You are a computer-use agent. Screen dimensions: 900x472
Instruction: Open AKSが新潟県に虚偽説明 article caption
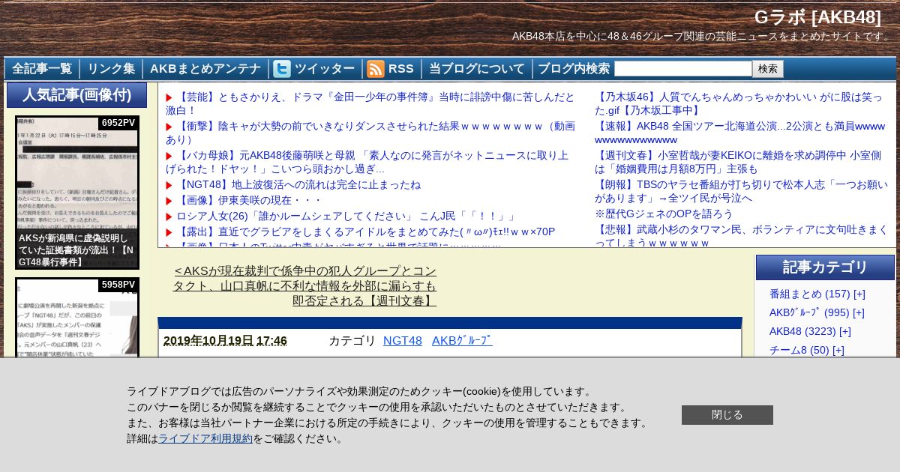76,249
